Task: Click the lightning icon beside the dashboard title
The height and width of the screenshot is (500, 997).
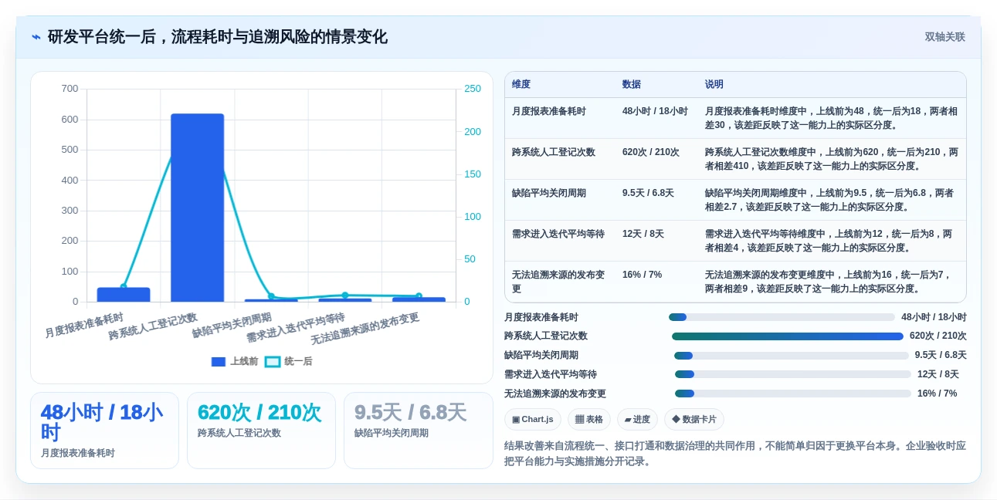Action: 36,37
